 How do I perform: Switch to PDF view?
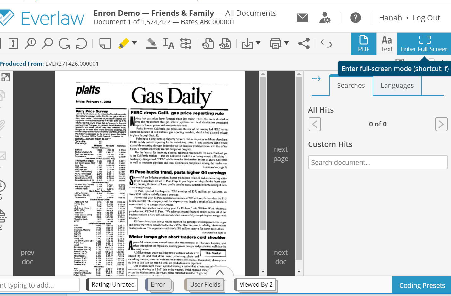pyautogui.click(x=364, y=44)
